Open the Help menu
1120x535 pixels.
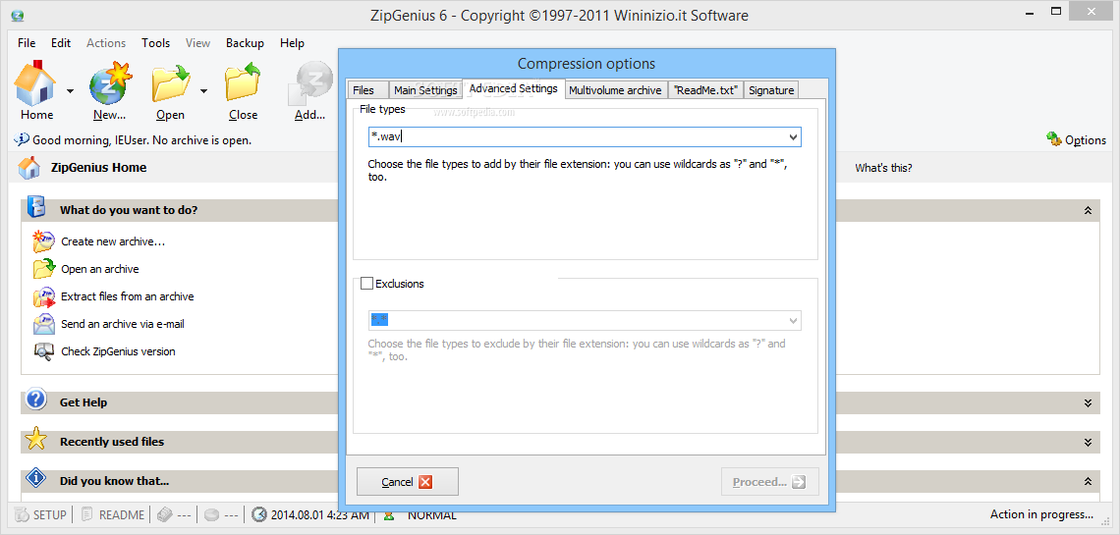coord(292,43)
